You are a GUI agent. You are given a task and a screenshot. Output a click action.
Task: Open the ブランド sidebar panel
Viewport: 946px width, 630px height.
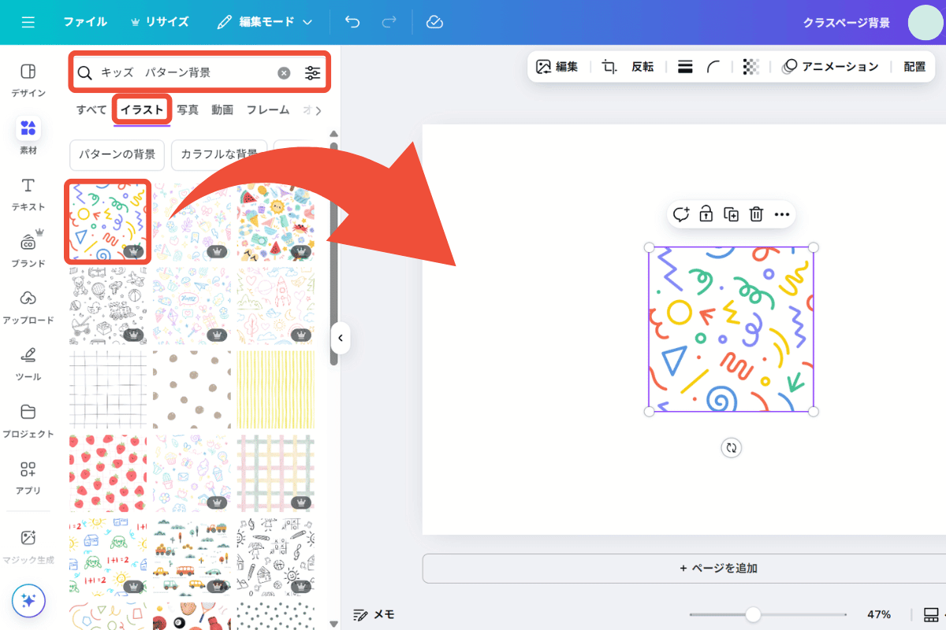coord(28,249)
